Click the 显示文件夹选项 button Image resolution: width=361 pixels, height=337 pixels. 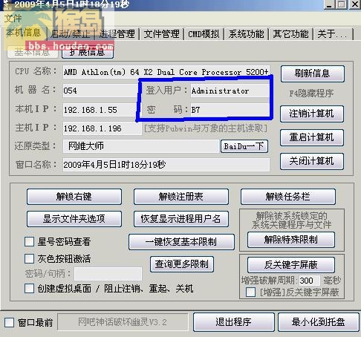click(x=74, y=219)
